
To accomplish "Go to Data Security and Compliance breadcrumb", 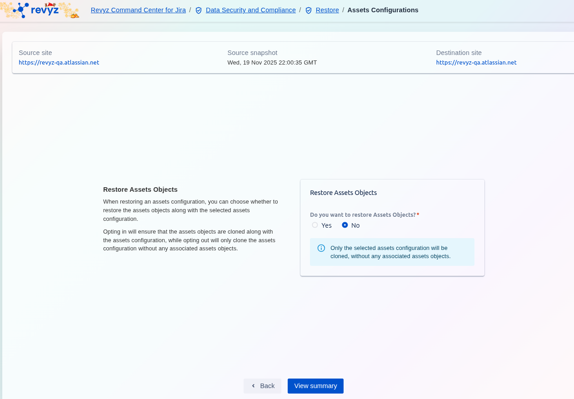I will (250, 10).
